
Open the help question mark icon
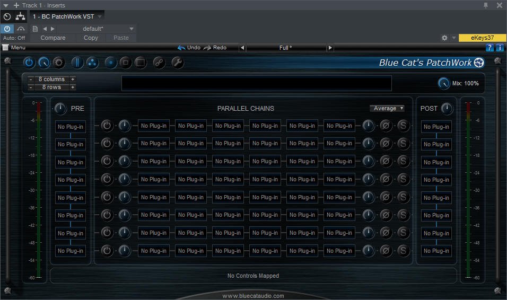489,48
